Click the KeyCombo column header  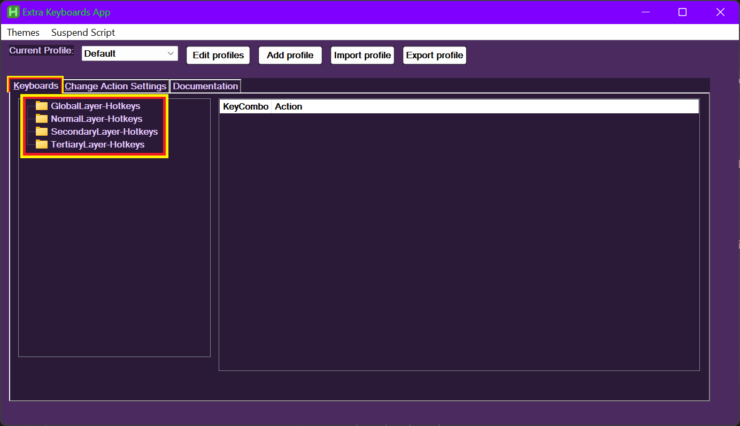[x=245, y=106]
